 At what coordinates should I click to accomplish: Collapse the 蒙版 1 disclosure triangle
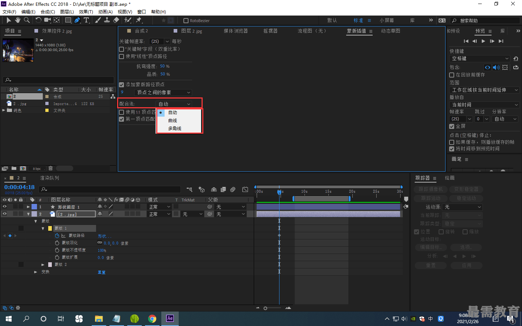(x=43, y=229)
